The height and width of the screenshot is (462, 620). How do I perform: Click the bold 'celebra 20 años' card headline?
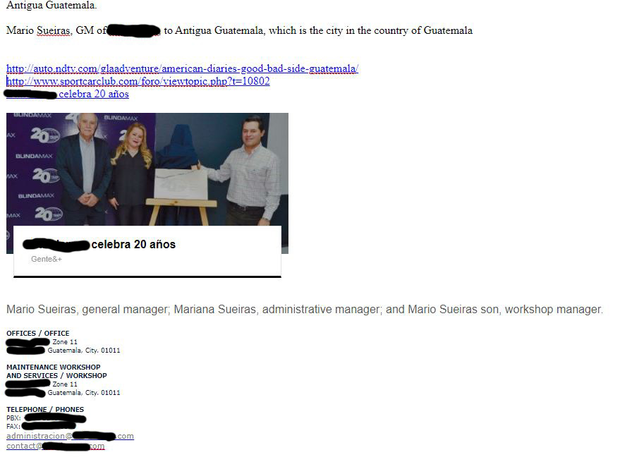[x=133, y=245]
